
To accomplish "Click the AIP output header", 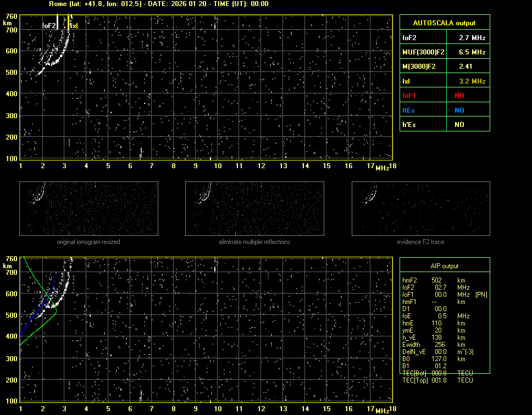I will [444, 266].
